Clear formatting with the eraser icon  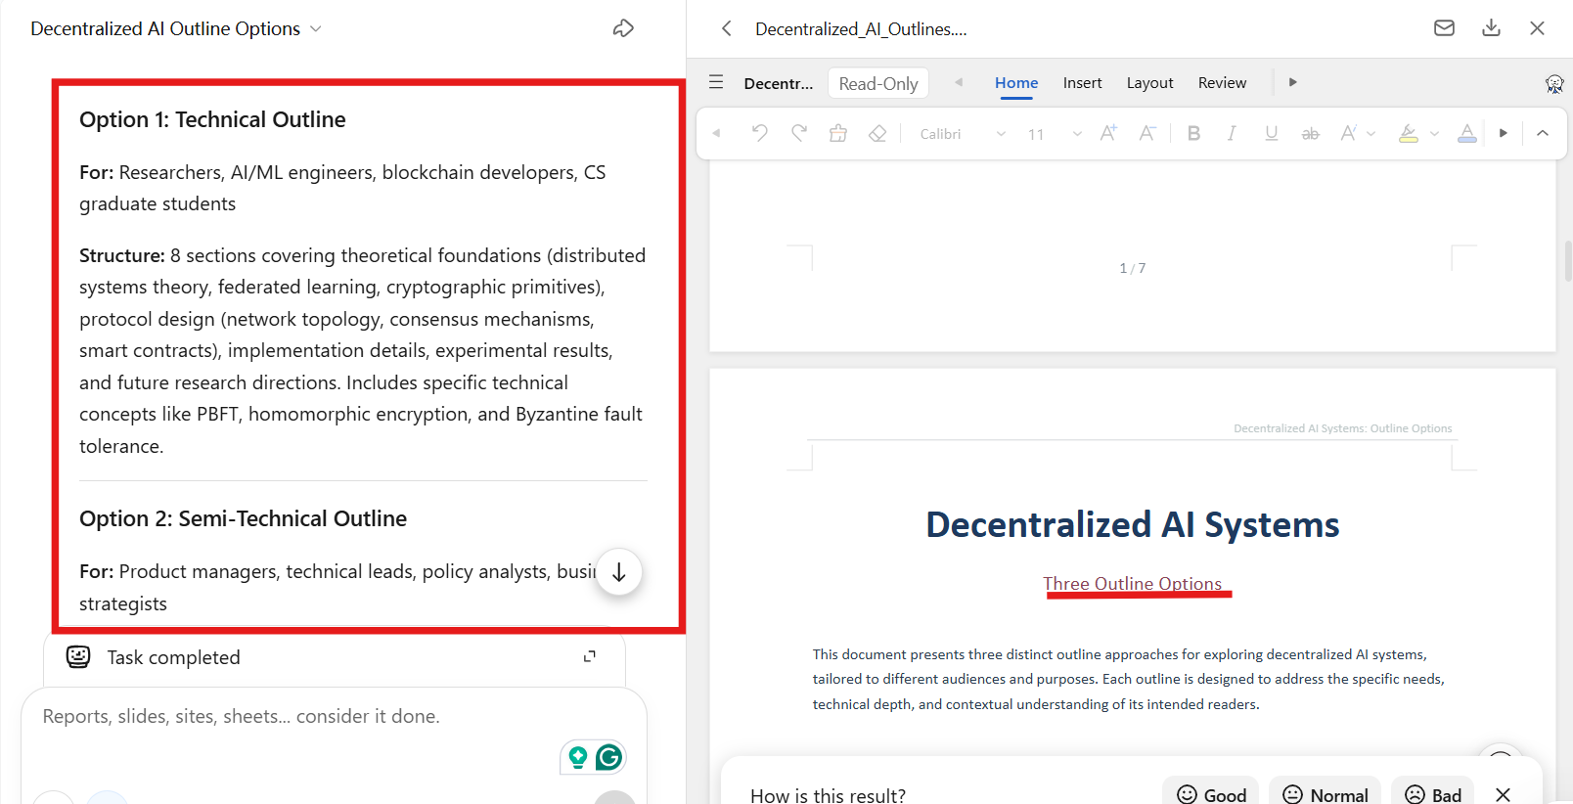tap(877, 133)
